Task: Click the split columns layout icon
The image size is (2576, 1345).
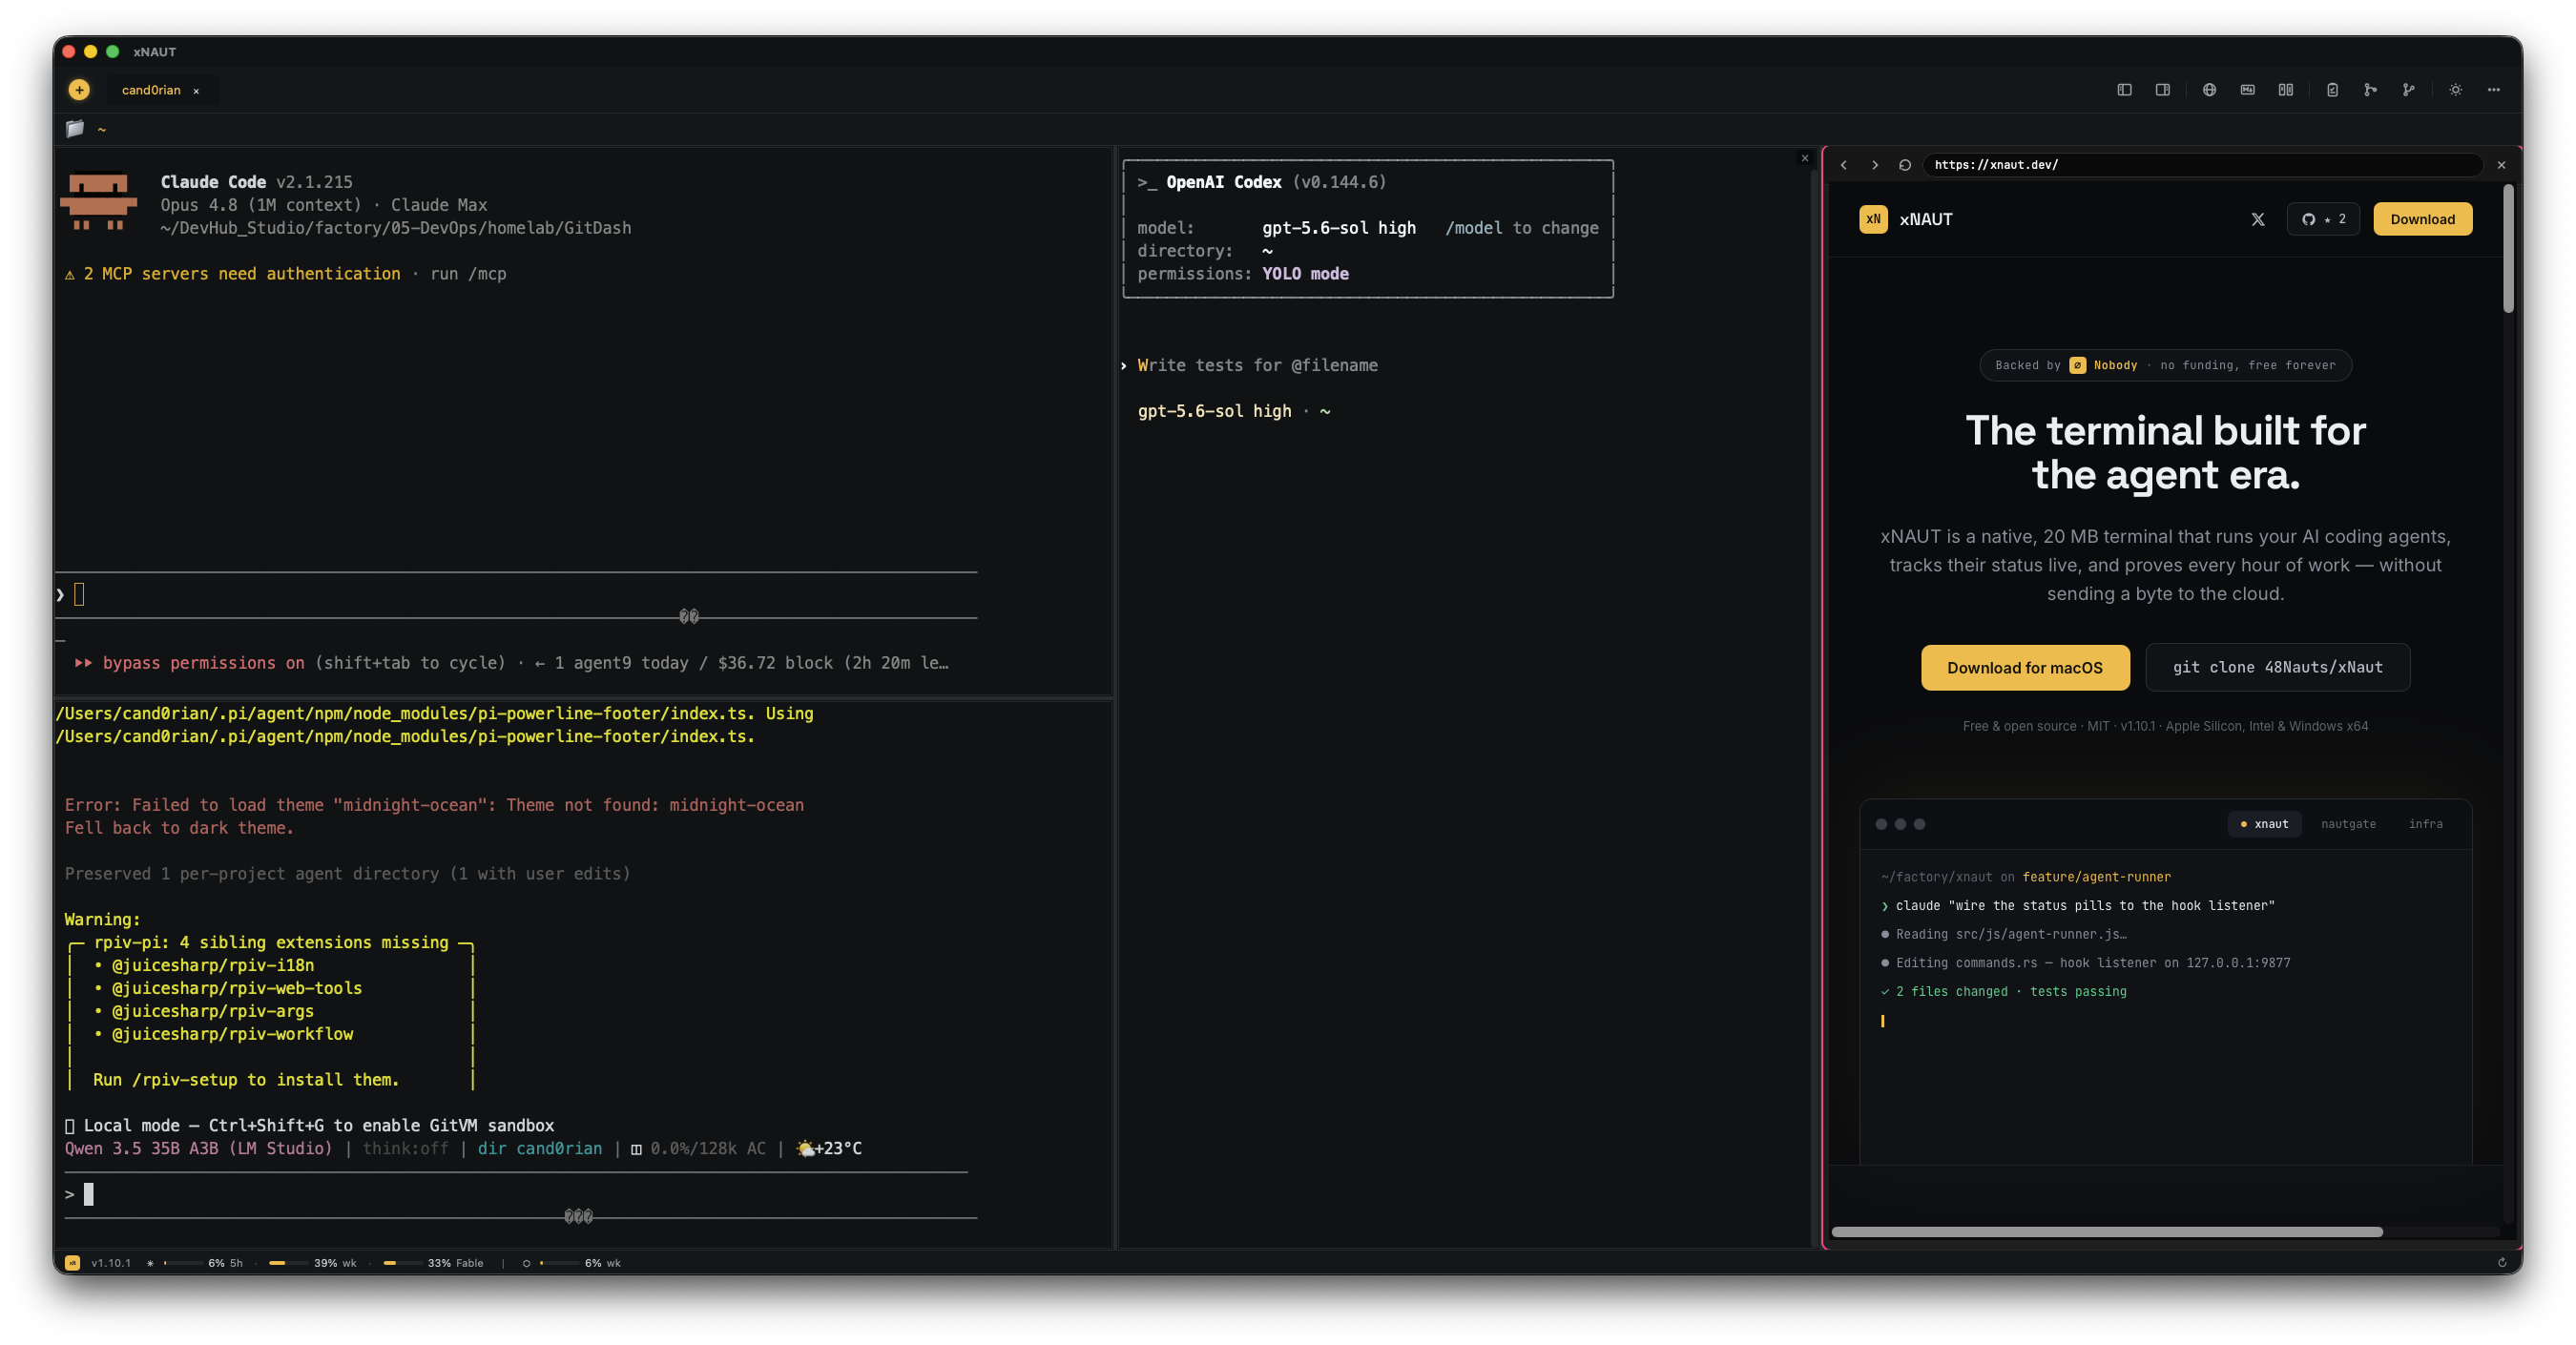Action: [x=2286, y=90]
